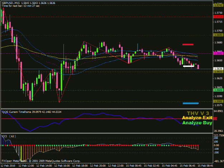Click the '12 Feb 14:00' time axis label
This screenshot has height=168, width=224.
tap(44, 165)
